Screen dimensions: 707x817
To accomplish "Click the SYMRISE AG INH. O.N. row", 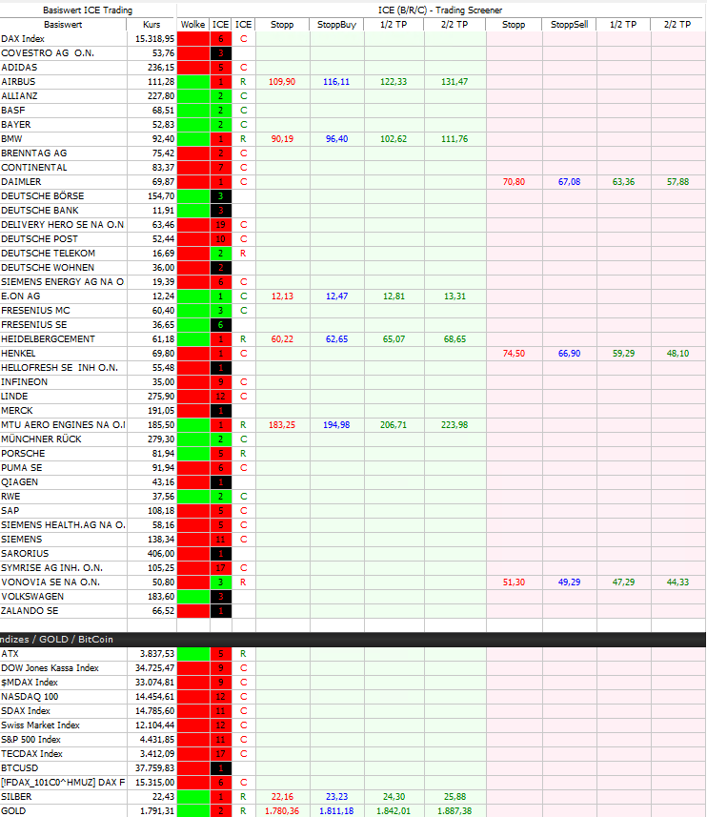I will pyautogui.click(x=51, y=568).
